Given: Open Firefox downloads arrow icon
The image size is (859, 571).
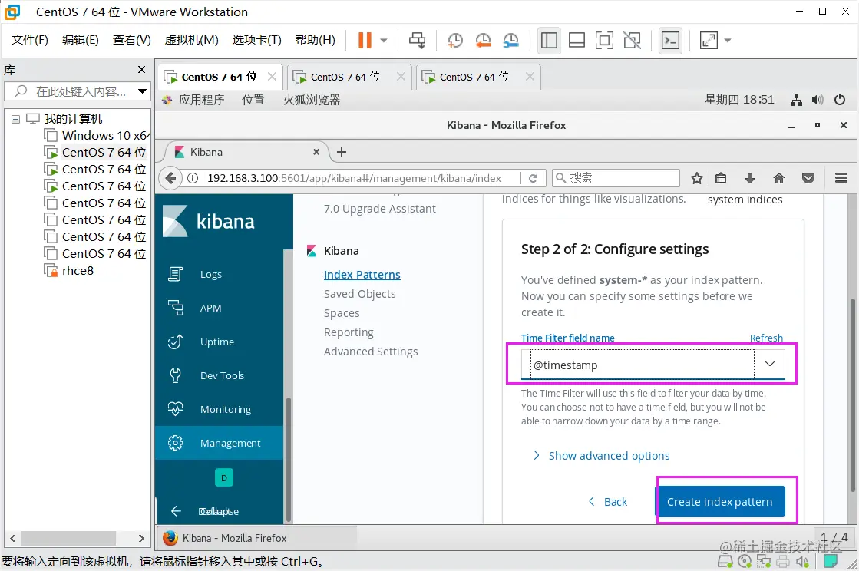Looking at the screenshot, I should (750, 178).
